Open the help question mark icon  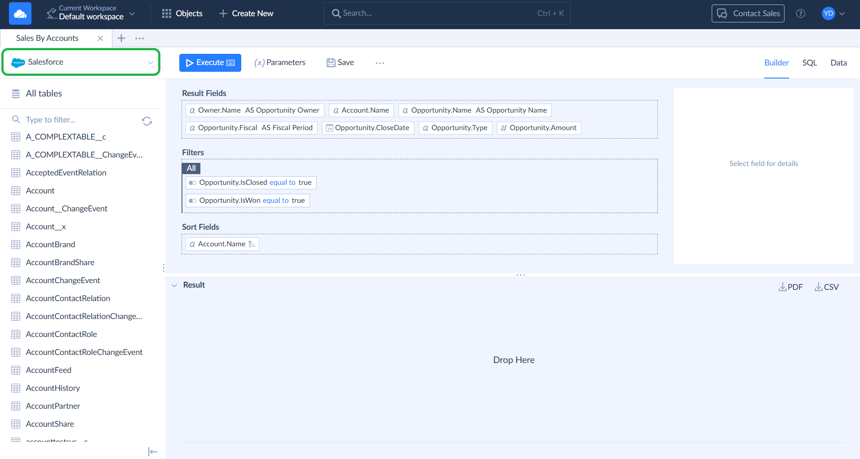tap(801, 13)
